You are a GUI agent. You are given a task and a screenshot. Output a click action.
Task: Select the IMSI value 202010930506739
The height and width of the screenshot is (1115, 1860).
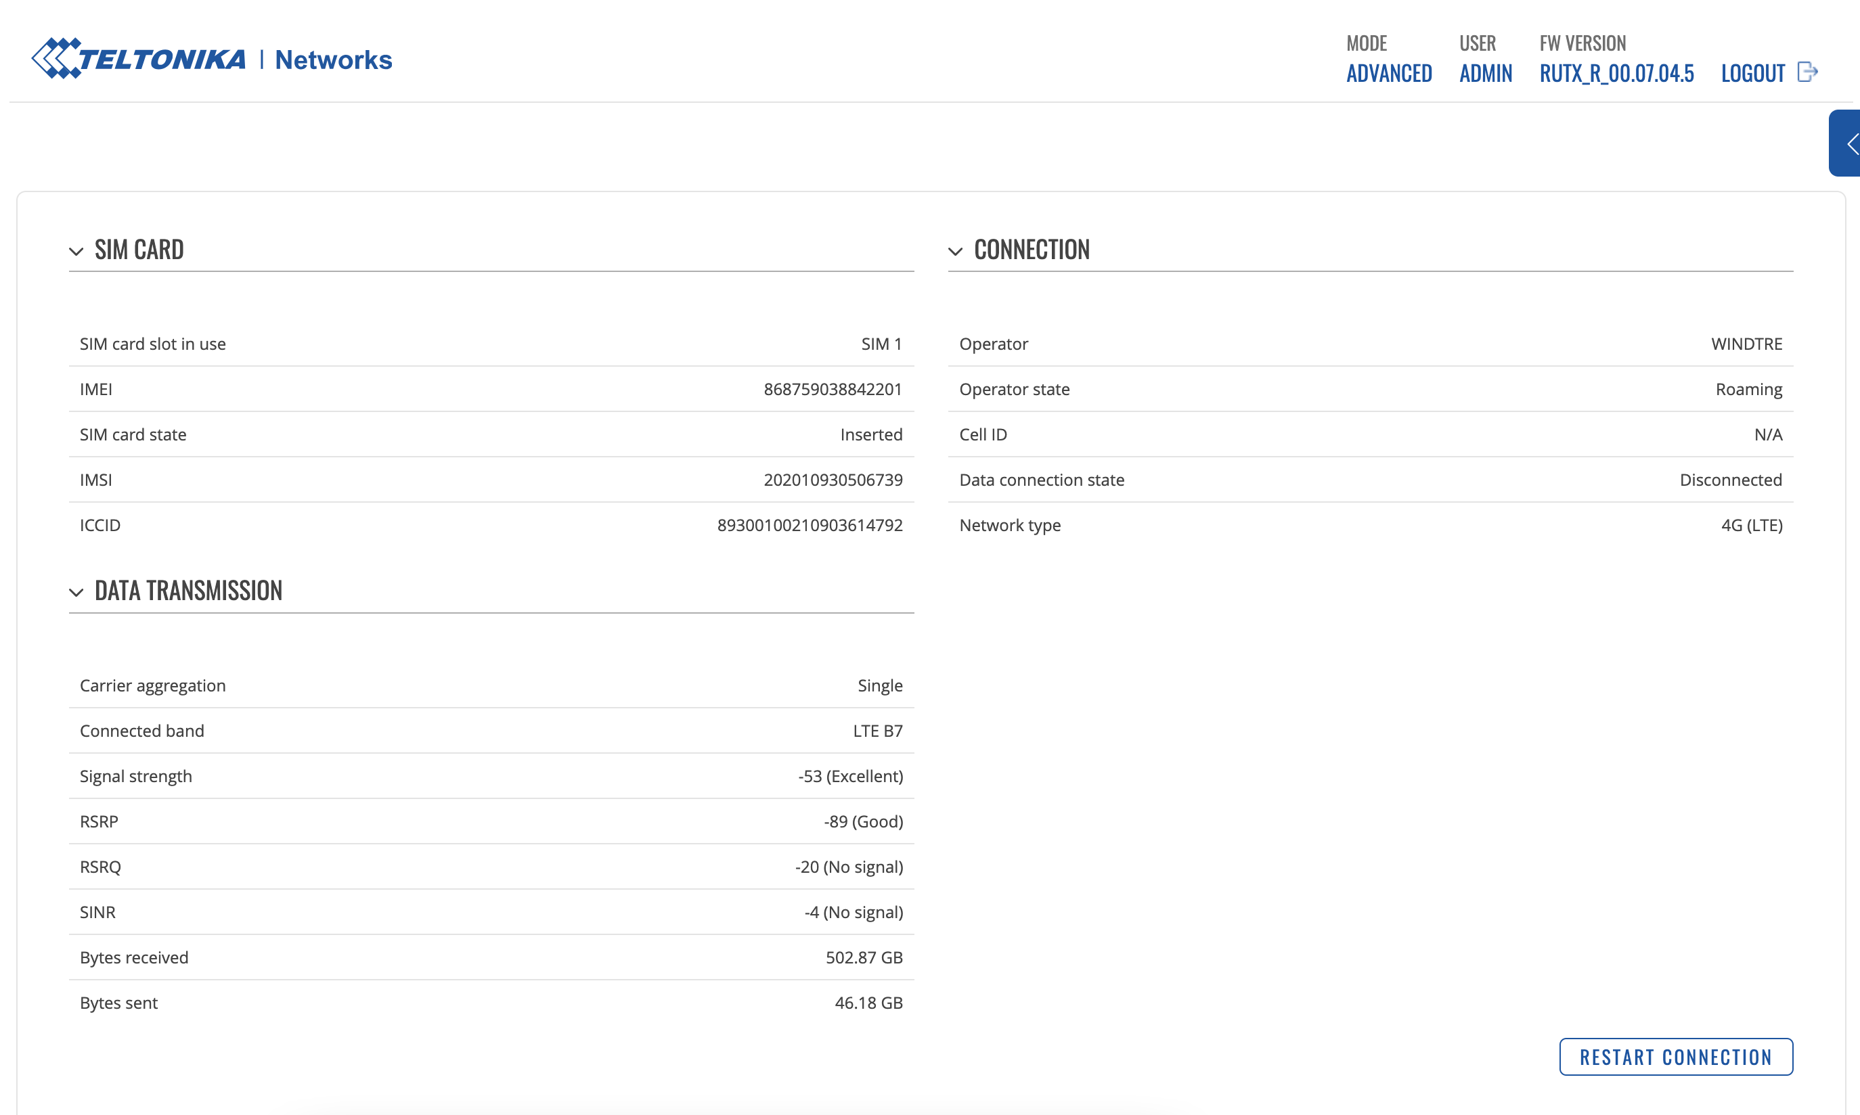(x=833, y=480)
